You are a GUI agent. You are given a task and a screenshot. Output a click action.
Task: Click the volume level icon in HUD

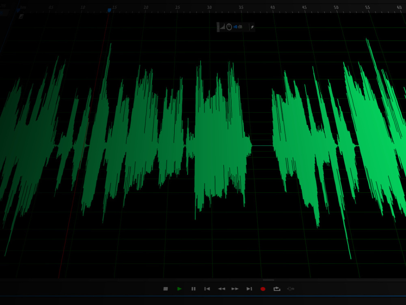222,27
